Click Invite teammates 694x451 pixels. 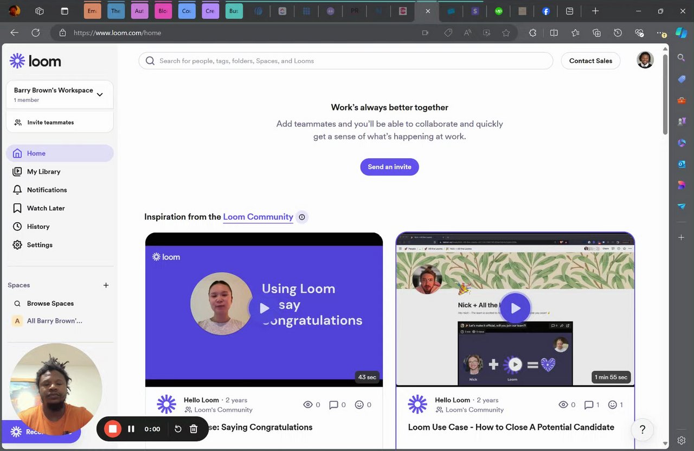[x=60, y=123]
